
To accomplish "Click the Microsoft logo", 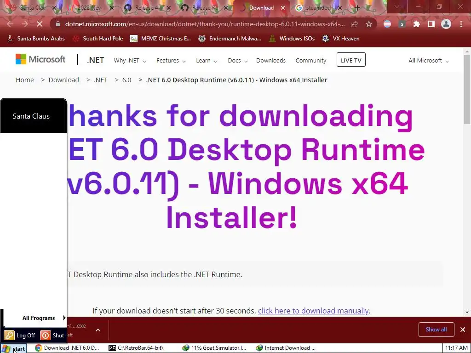I will point(40,59).
